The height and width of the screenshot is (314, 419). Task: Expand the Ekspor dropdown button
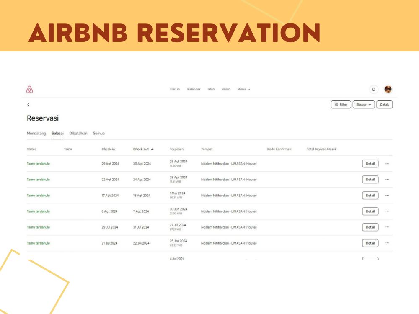point(364,105)
